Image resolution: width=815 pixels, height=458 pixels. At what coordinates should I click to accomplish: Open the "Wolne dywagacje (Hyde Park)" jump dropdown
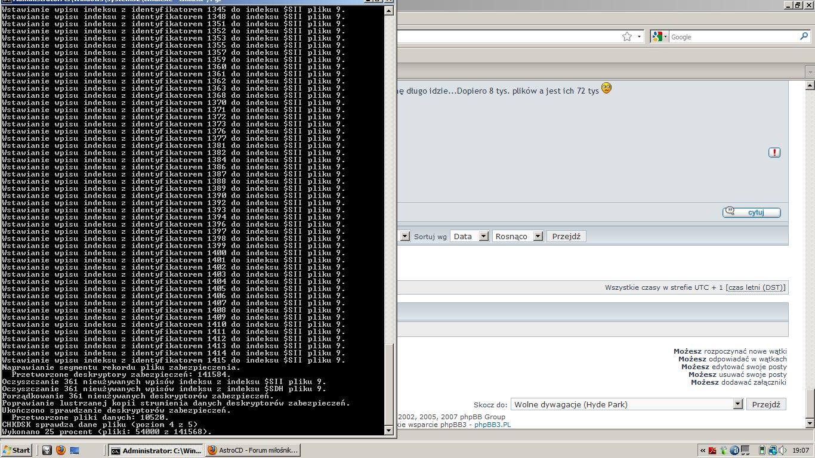626,404
